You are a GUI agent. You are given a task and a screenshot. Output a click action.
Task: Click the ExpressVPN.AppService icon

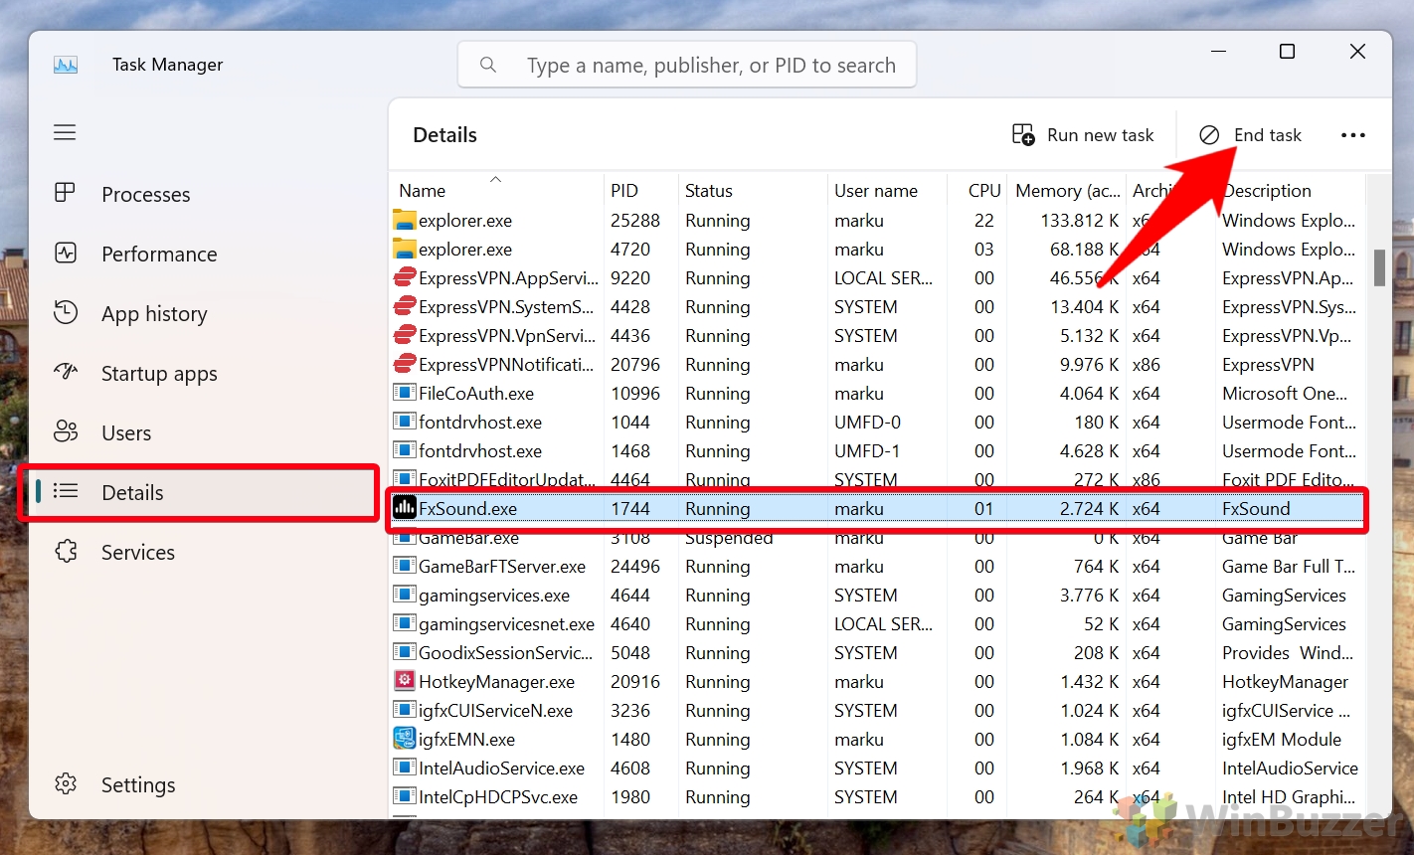405,277
